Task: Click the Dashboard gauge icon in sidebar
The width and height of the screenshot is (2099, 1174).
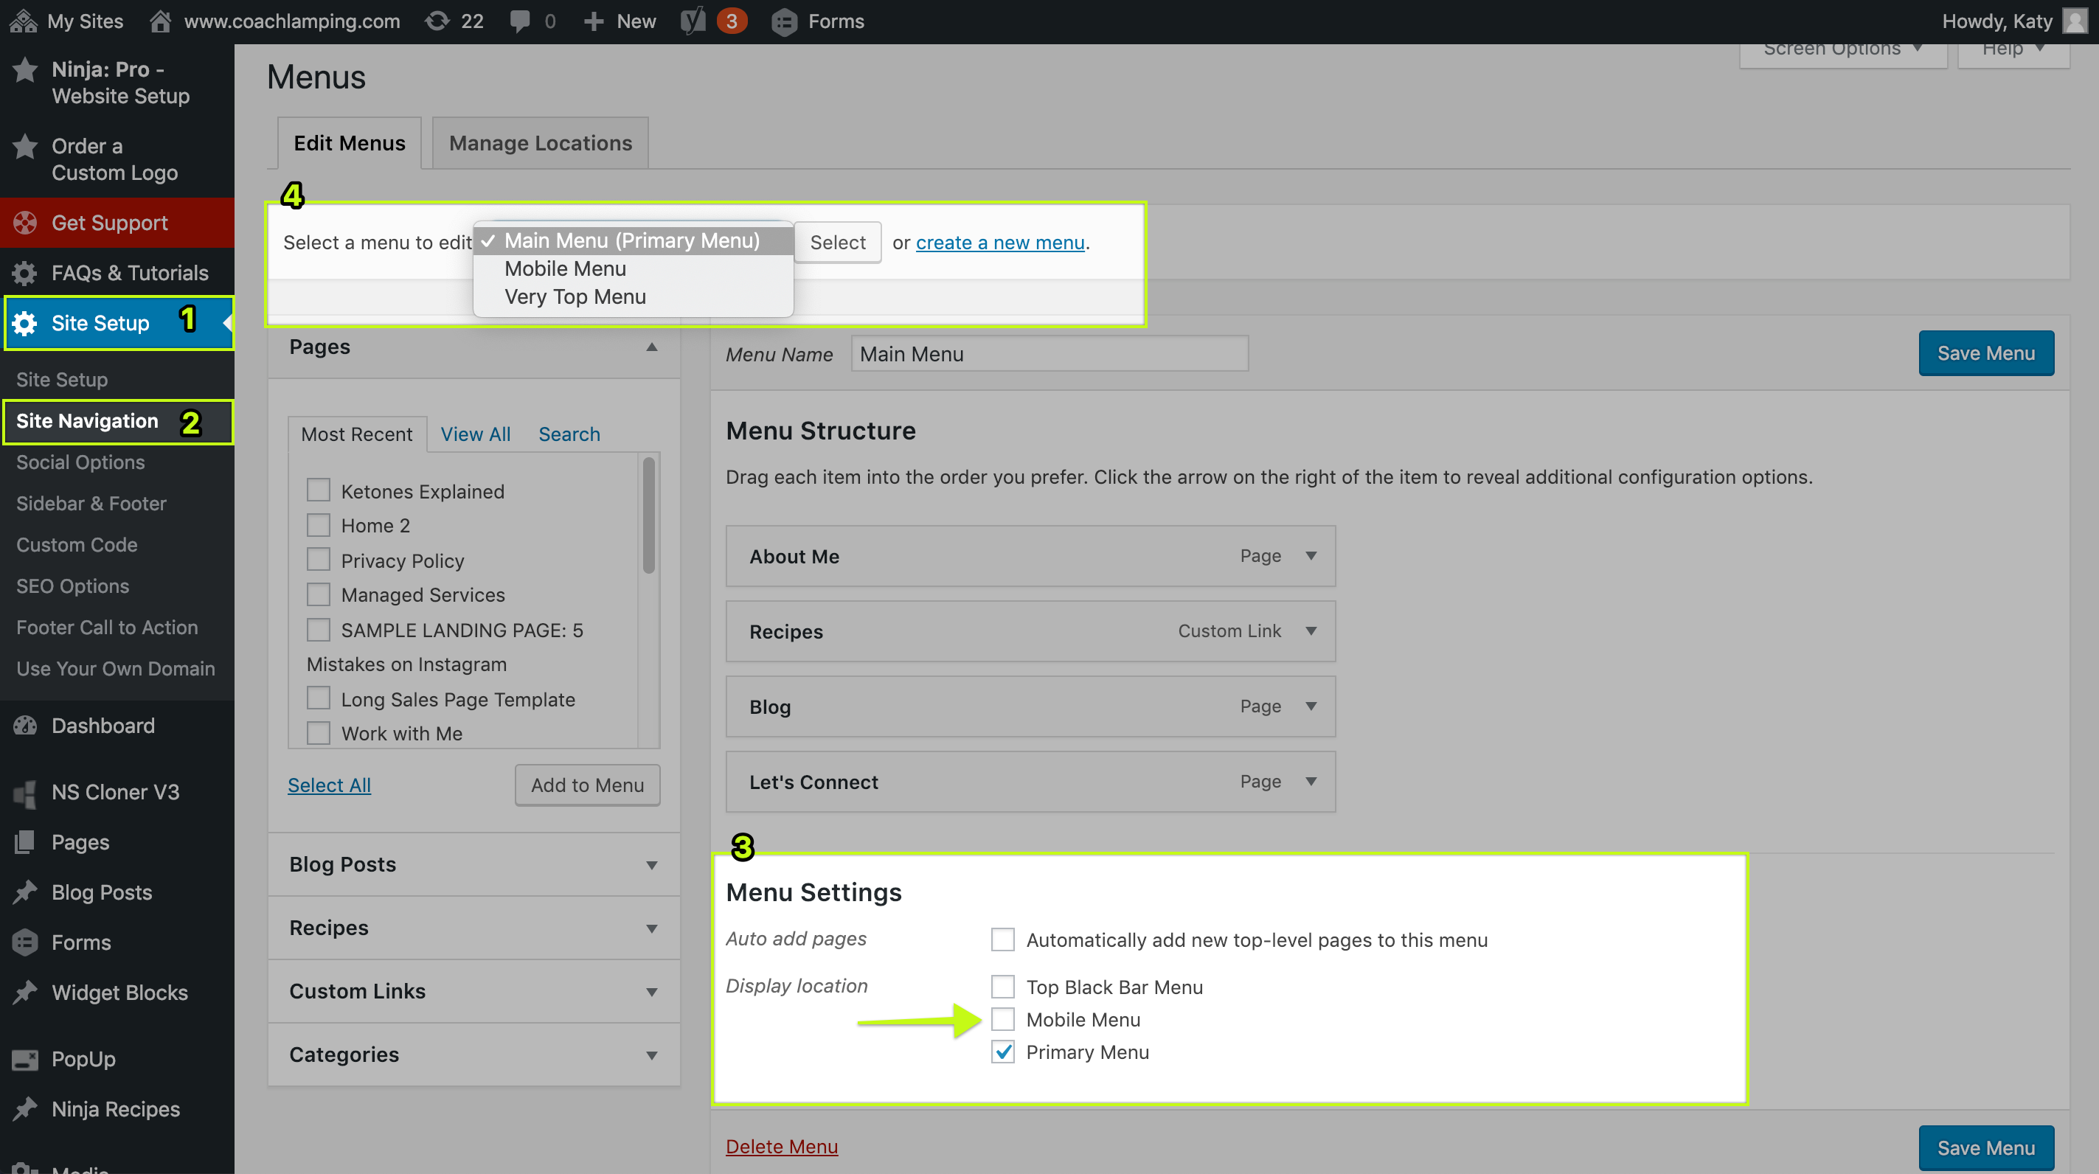Action: coord(25,725)
